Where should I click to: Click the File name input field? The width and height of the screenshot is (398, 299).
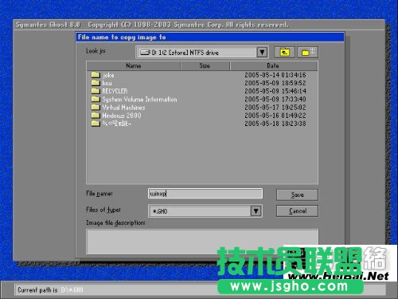click(205, 194)
